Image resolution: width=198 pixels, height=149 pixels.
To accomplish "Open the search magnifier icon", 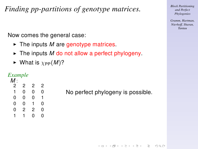I will pos(160,146).
